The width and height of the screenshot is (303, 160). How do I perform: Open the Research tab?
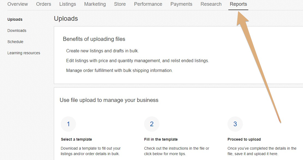211,4
